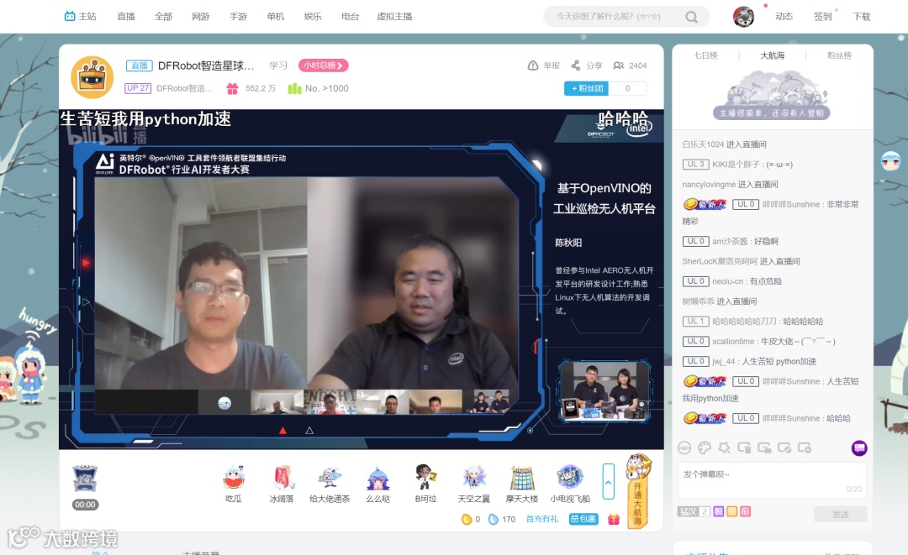The image size is (908, 555).
Task: Click the chat edit pencil icon
Action: (x=784, y=448)
